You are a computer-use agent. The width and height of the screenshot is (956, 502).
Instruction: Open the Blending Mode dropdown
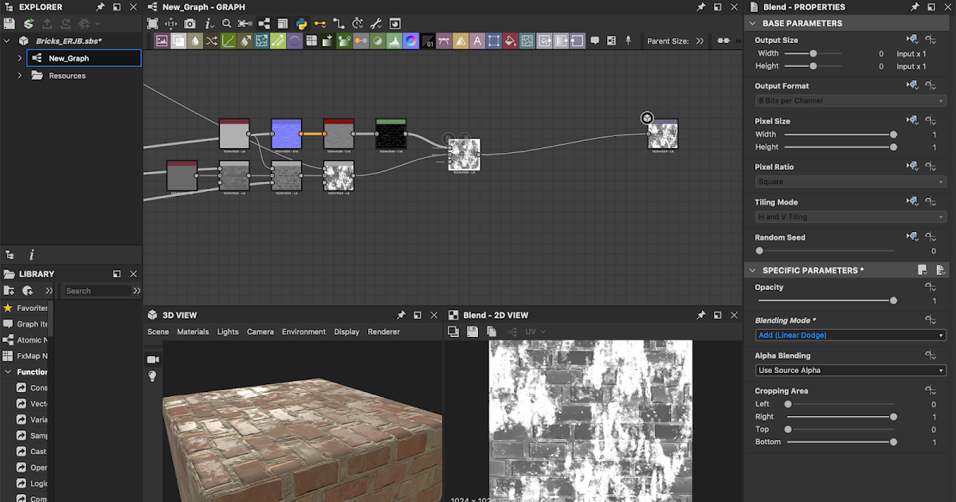click(x=849, y=335)
